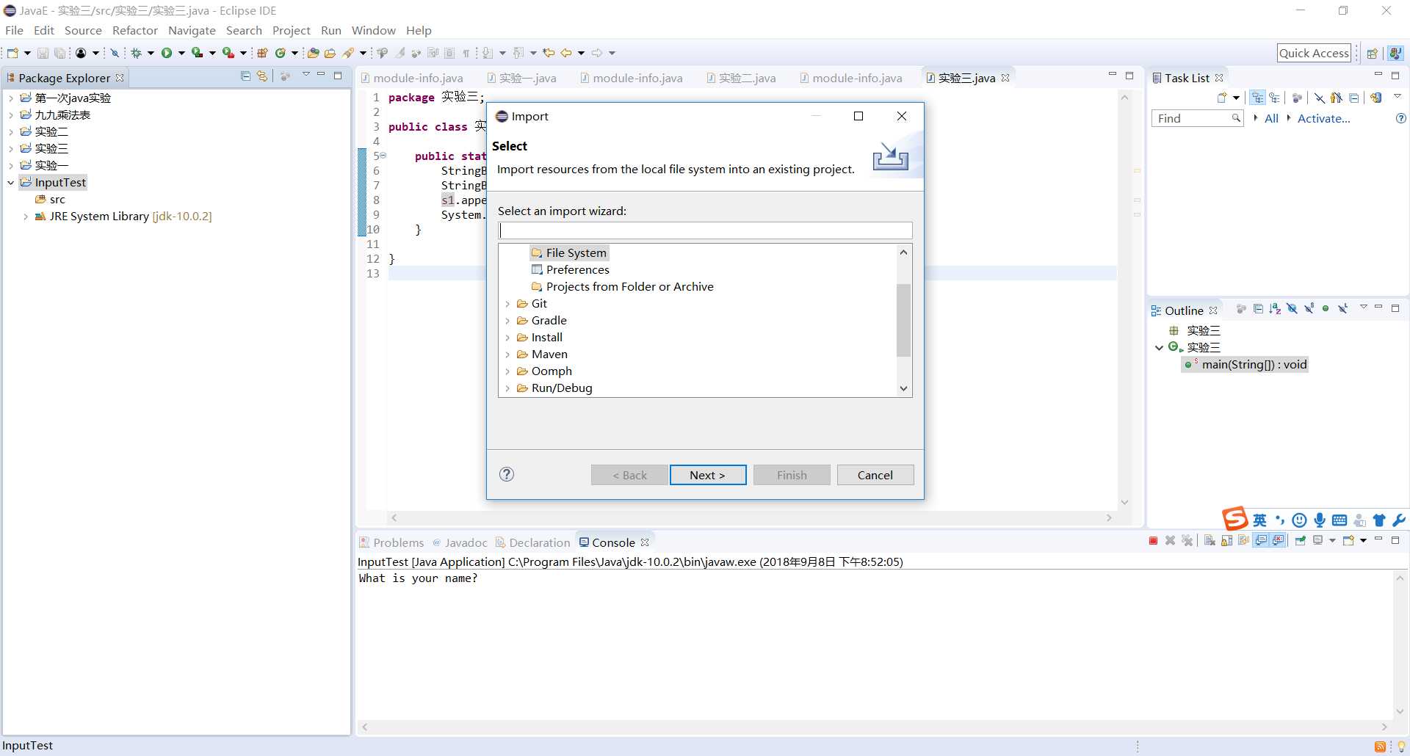Toggle Hide Fields in Outline view
Image resolution: width=1410 pixels, height=756 pixels.
point(1292,309)
